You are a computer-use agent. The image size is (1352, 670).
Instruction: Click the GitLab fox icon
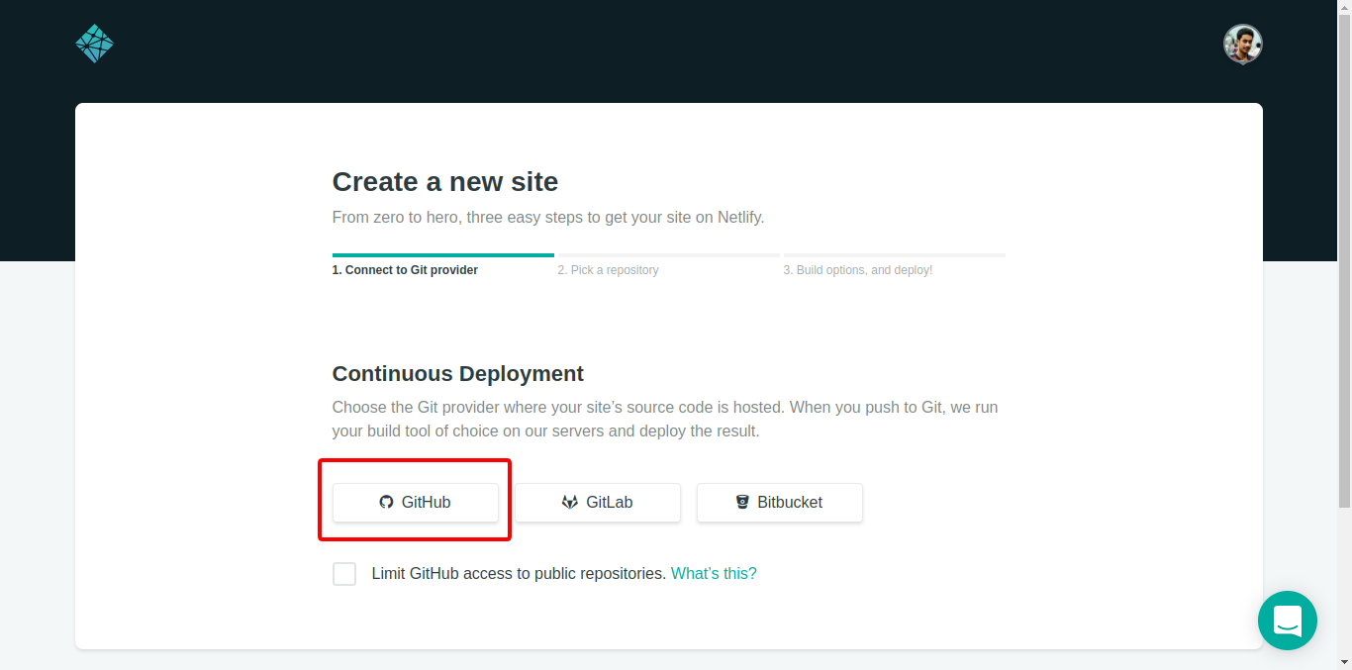point(570,503)
